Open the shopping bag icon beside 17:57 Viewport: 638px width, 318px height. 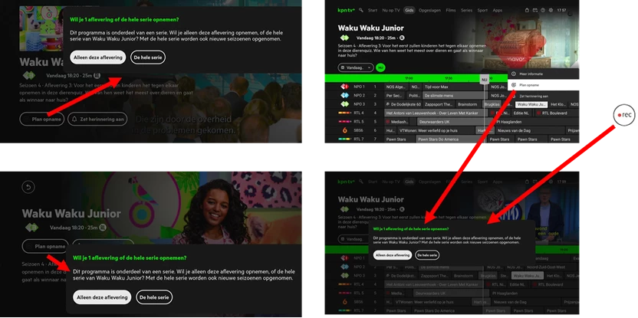click(527, 10)
